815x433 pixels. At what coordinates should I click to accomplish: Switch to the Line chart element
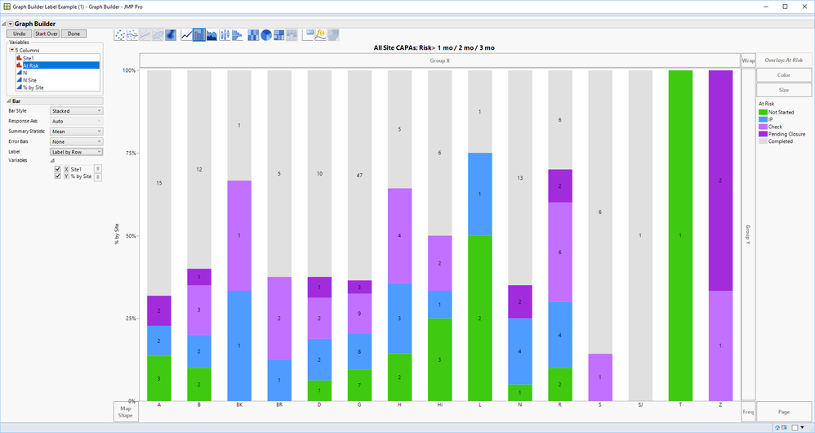pos(186,35)
